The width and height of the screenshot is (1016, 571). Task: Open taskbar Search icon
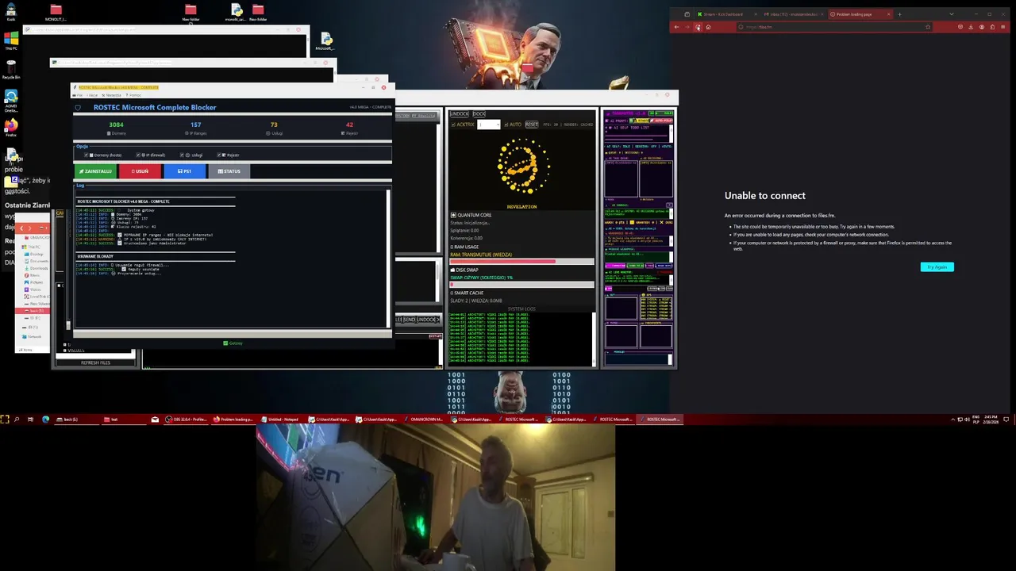click(x=17, y=419)
